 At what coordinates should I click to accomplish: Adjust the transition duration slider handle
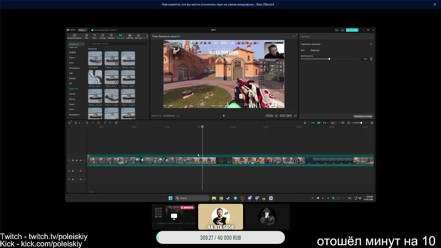(x=329, y=59)
